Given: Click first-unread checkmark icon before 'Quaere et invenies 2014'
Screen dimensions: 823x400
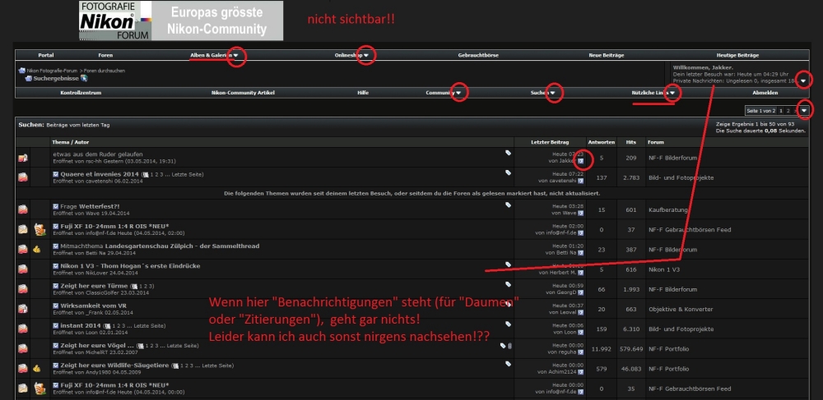Looking at the screenshot, I should click(56, 174).
